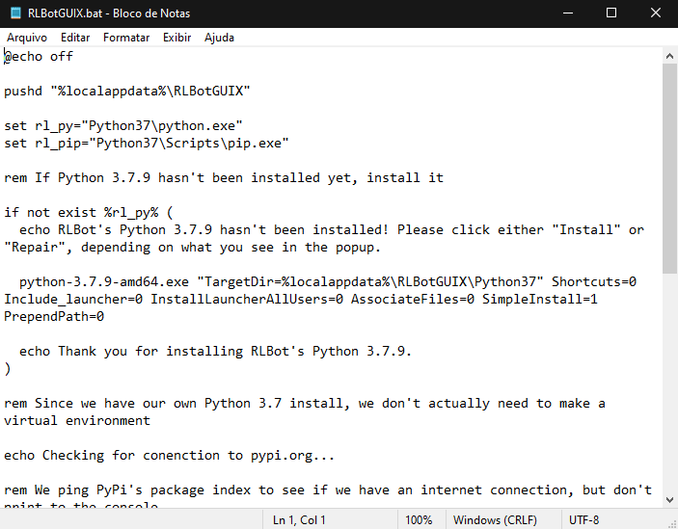
Task: Click the 100% zoom status entry
Action: [x=419, y=520]
